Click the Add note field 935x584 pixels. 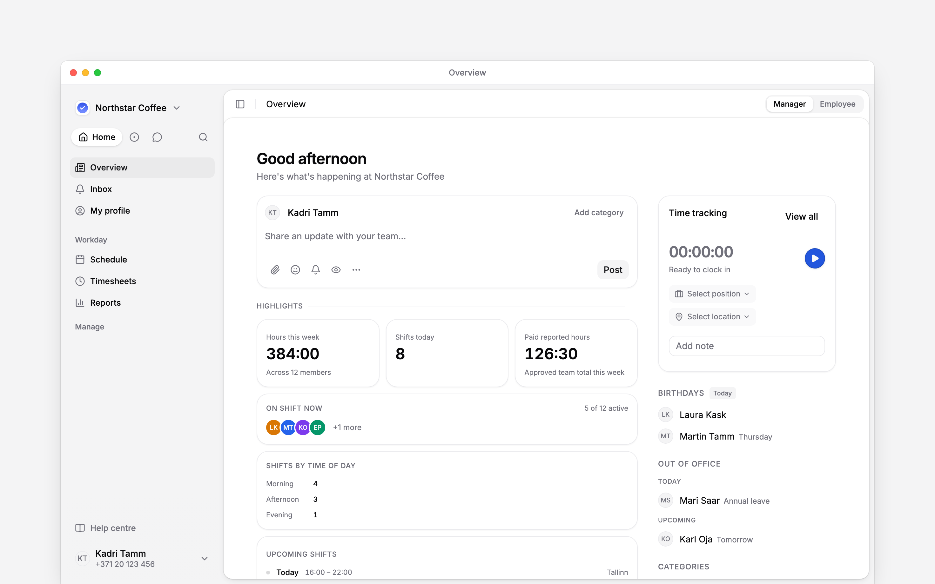(746, 346)
